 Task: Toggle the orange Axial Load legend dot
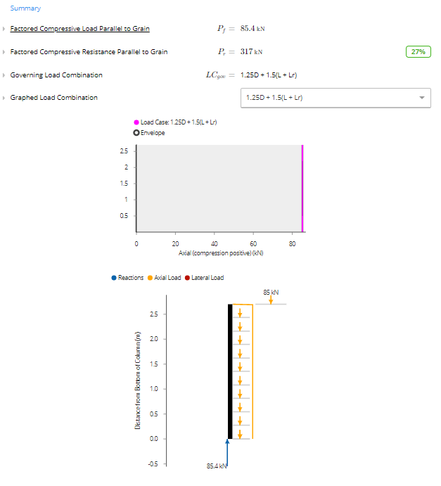[150, 278]
